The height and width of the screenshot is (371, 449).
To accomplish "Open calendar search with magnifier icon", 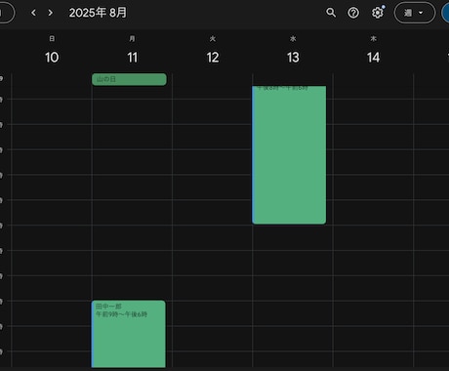I will click(331, 13).
